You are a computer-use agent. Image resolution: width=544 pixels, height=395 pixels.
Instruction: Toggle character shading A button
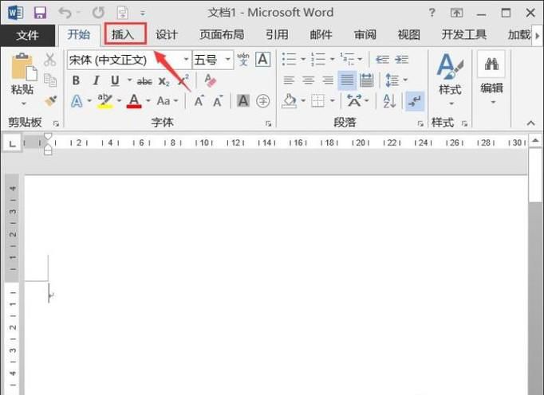[x=243, y=101]
